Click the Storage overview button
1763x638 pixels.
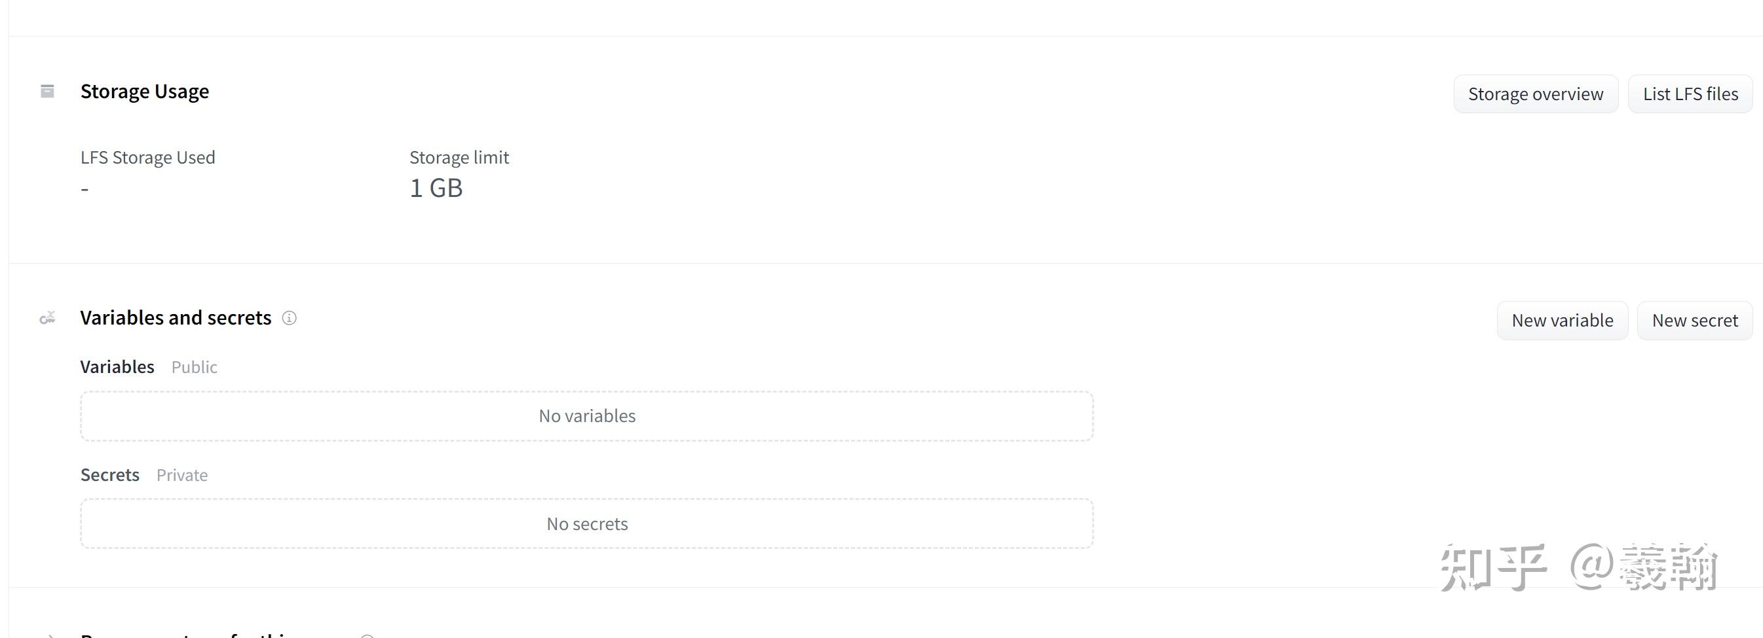(1535, 94)
